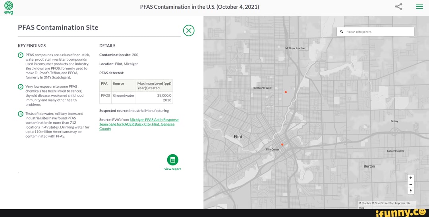429x217 pixels.
Task: Click the EWG logo
Action: pos(8,8)
